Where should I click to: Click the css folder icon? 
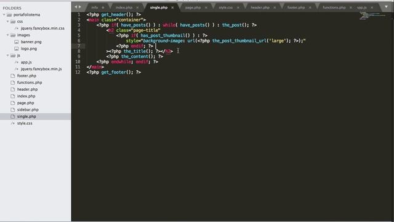click(13, 22)
